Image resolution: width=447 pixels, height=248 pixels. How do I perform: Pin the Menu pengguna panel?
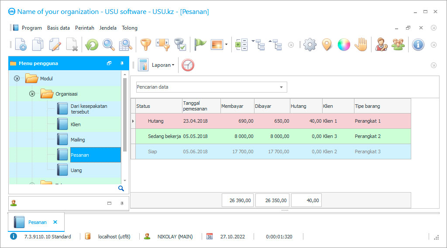(122, 63)
